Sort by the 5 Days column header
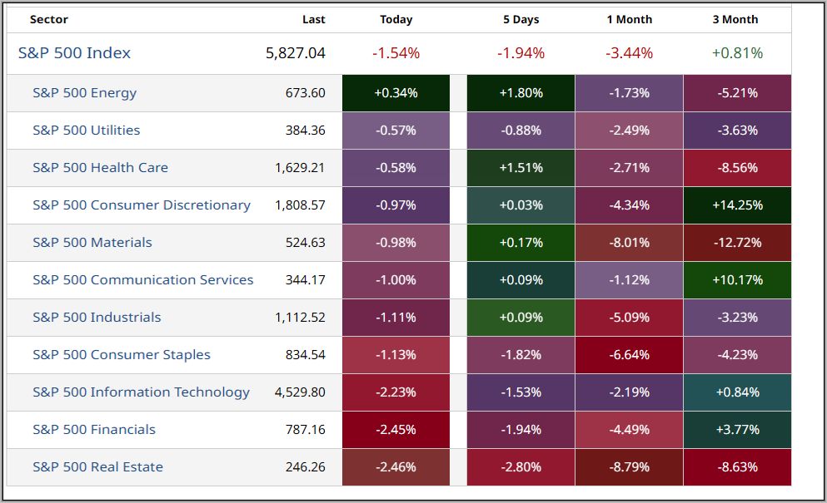The width and height of the screenshot is (827, 503). [x=521, y=19]
